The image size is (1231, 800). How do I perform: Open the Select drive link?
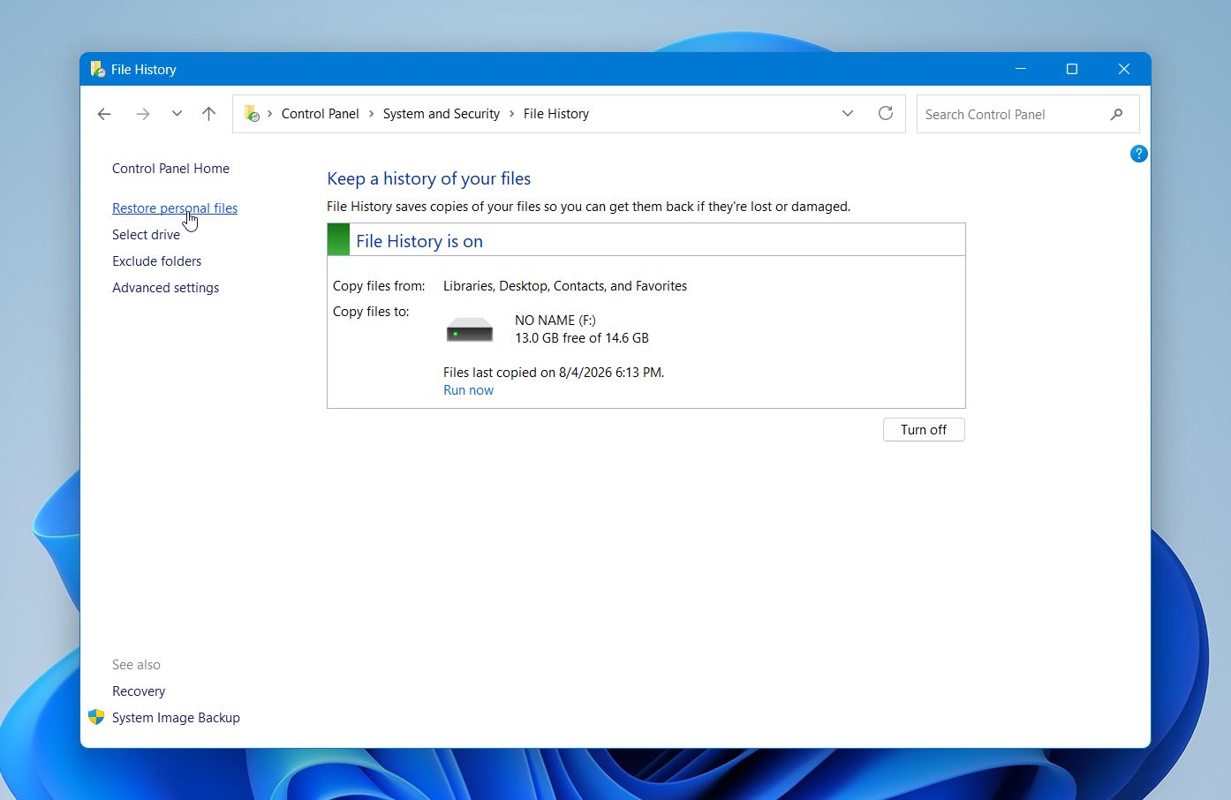pyautogui.click(x=146, y=235)
